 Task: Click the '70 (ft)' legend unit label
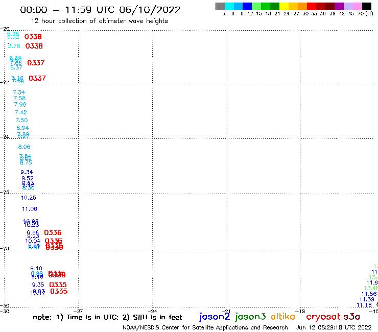point(365,13)
